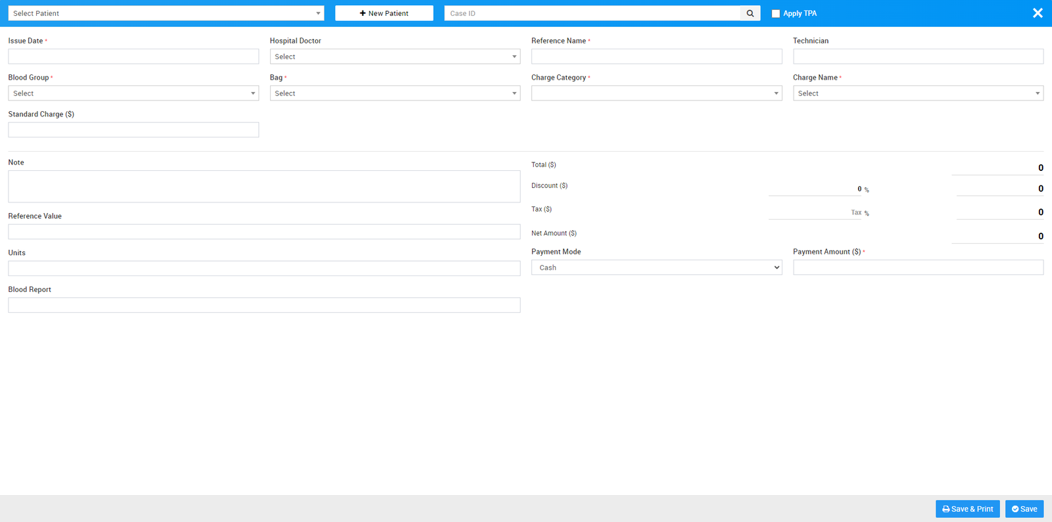Select the Technician text field
This screenshot has width=1052, height=522.
pos(918,57)
